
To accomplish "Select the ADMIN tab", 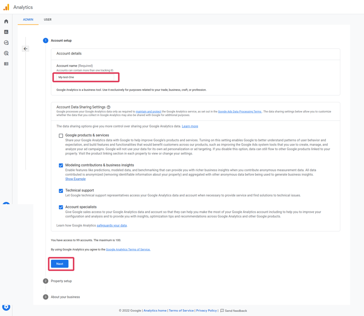I will (28, 20).
